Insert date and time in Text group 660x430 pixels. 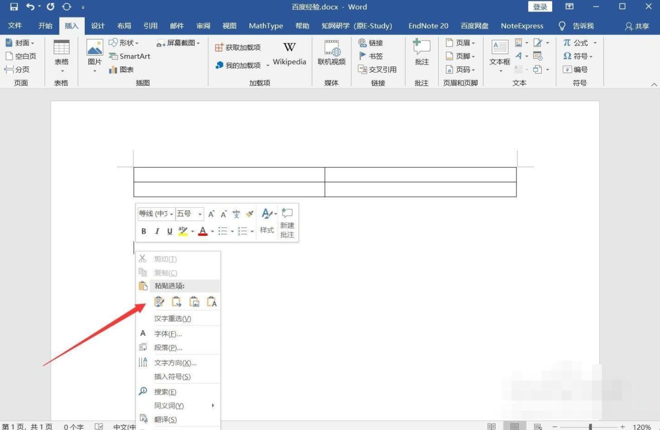click(538, 56)
